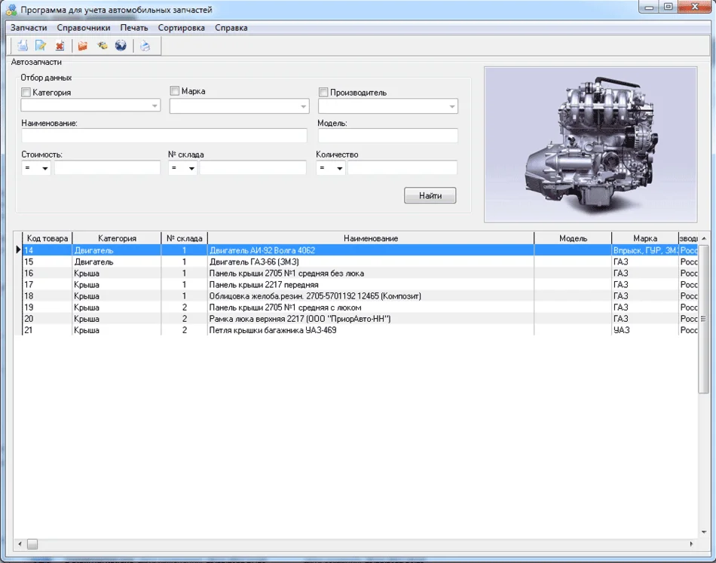This screenshot has height=563, width=716.
Task: Expand the Производитель combo box
Action: point(452,107)
